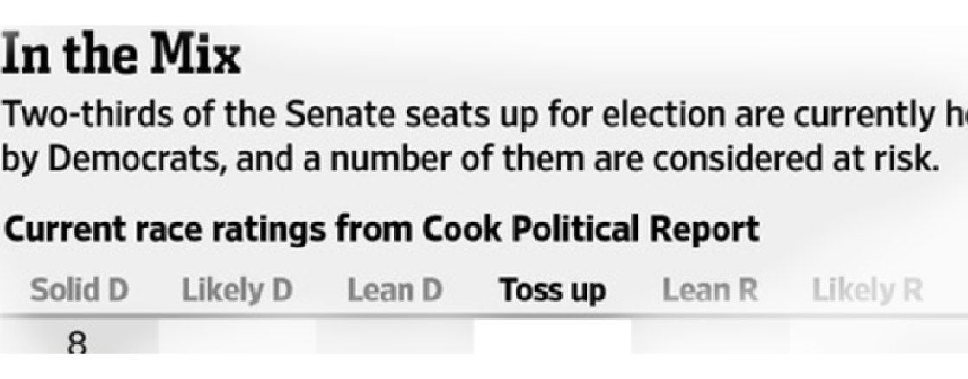Click the empty cell below Lean D
The height and width of the screenshot is (379, 968).
pyautogui.click(x=395, y=337)
